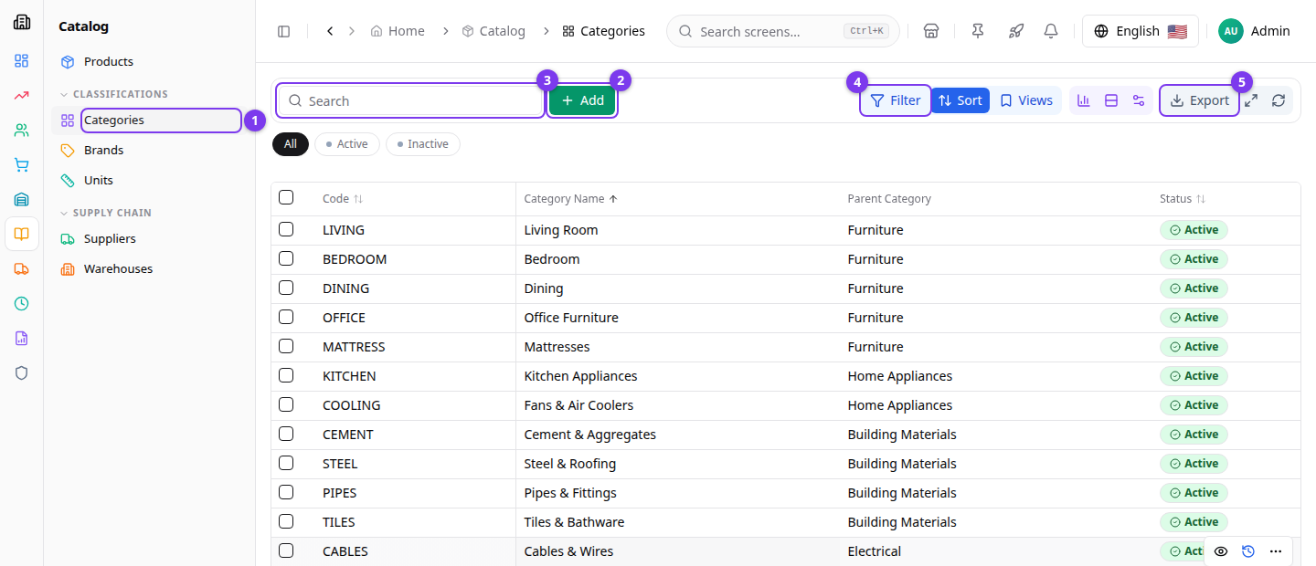Click the history clock icon at bottom right
The width and height of the screenshot is (1316, 566).
pyautogui.click(x=1248, y=551)
